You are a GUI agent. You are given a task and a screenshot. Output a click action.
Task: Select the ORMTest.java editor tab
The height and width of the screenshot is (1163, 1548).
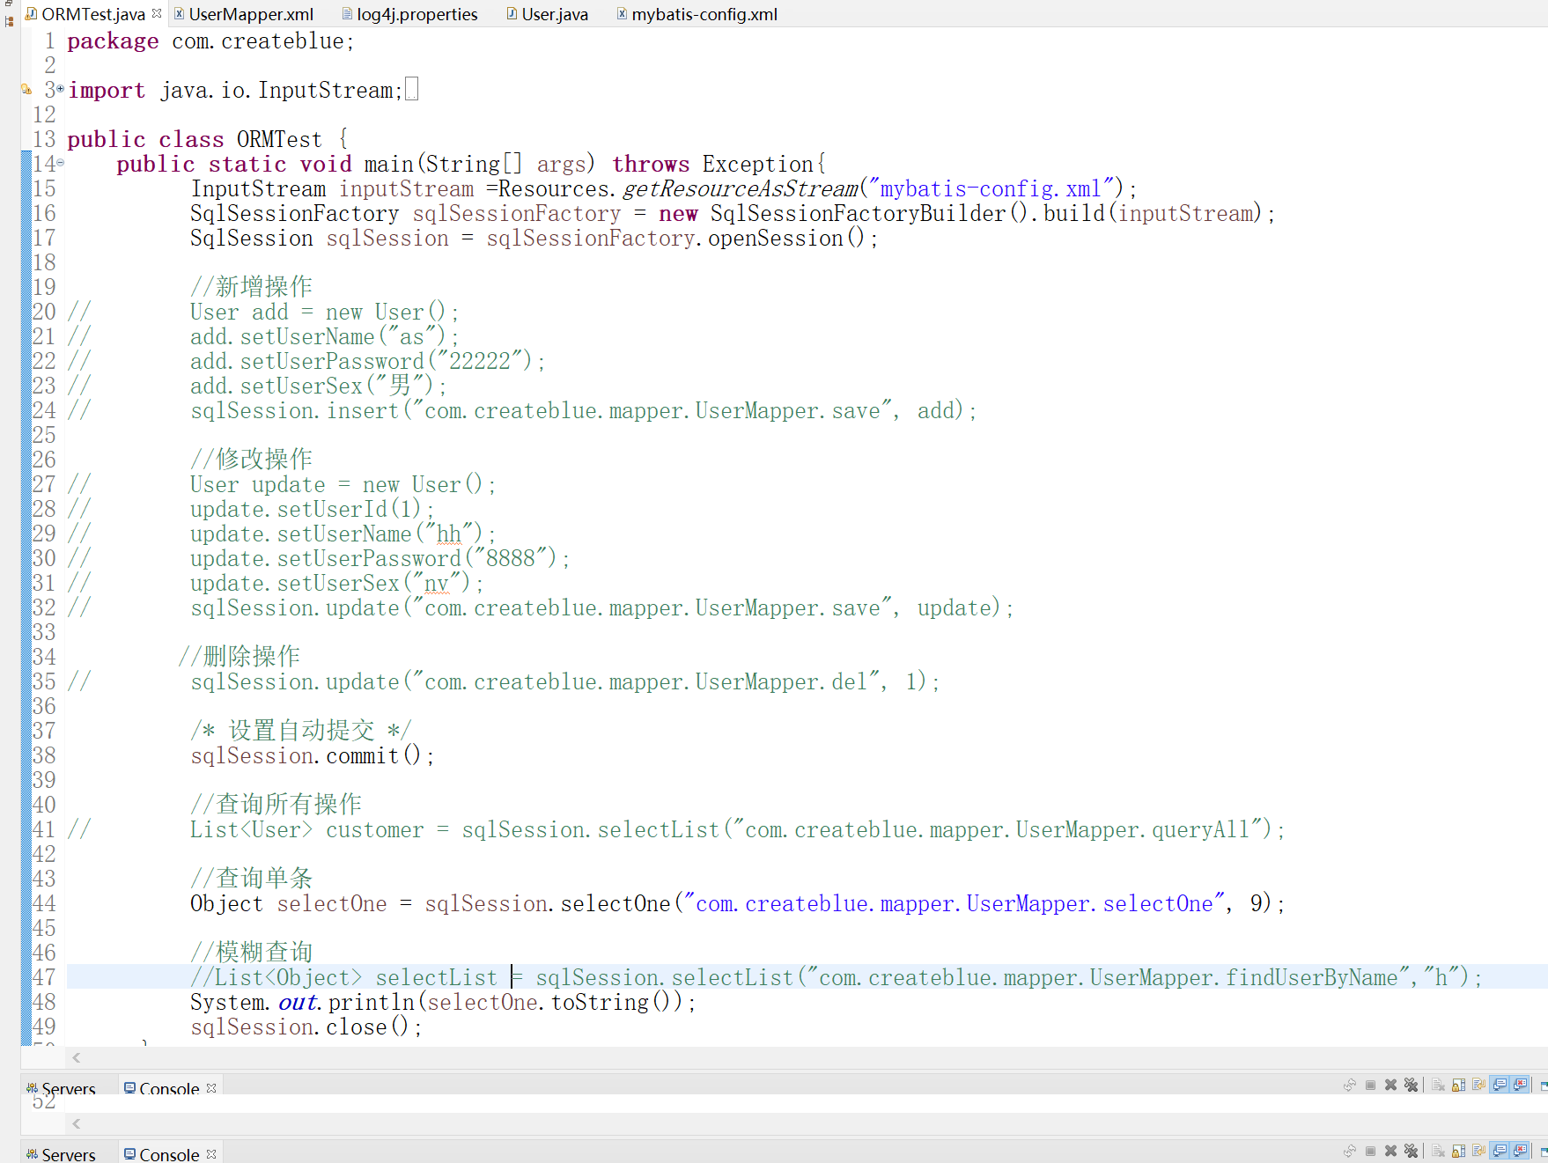[x=92, y=14]
